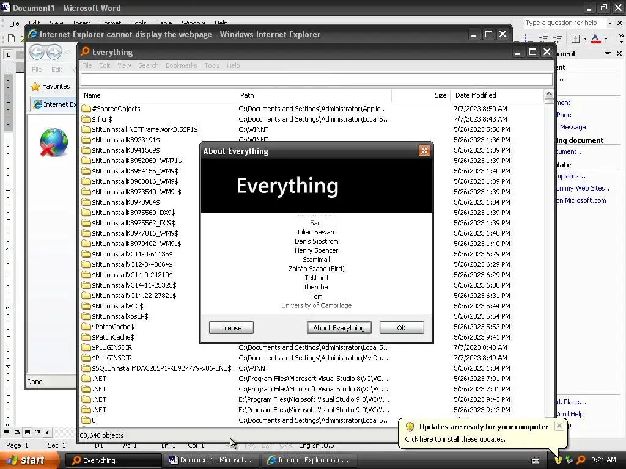Expand Word's toolbar options chevron
Viewport: 626px width, 469px height.
tap(621, 38)
